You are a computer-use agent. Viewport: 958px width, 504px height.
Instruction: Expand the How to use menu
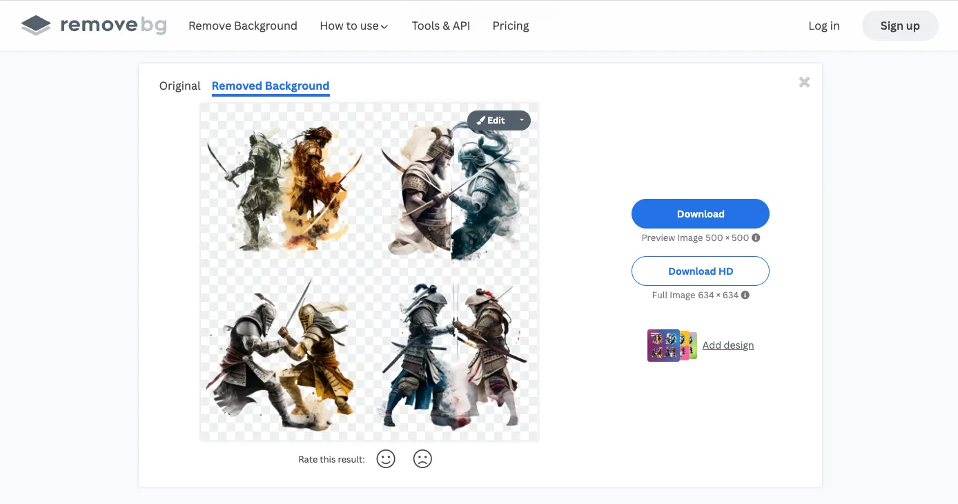coord(354,26)
